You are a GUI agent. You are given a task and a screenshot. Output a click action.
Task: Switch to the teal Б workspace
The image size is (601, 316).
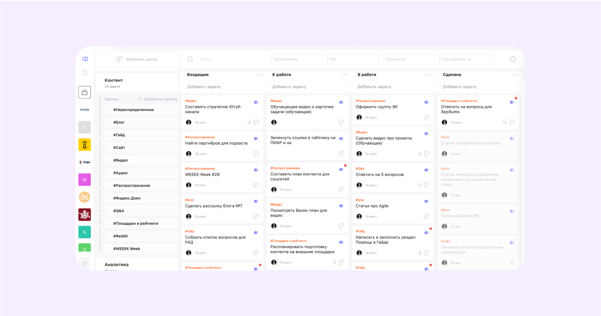(84, 232)
